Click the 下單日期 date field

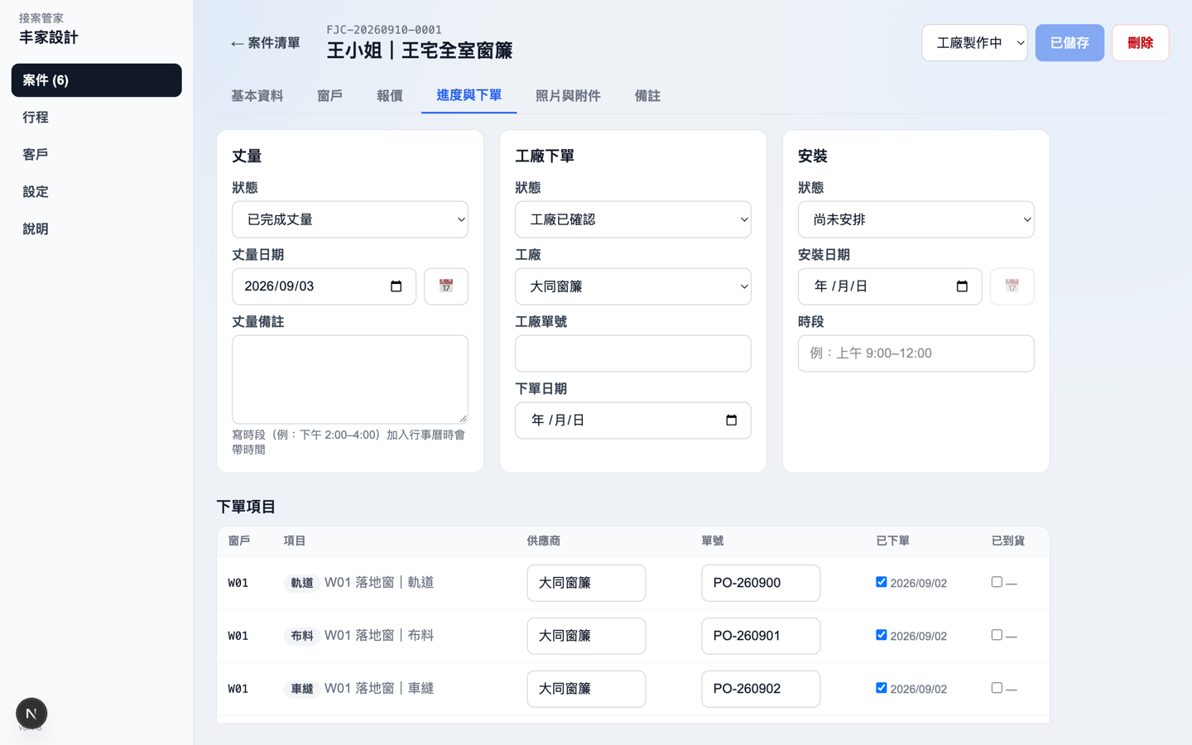(x=633, y=421)
